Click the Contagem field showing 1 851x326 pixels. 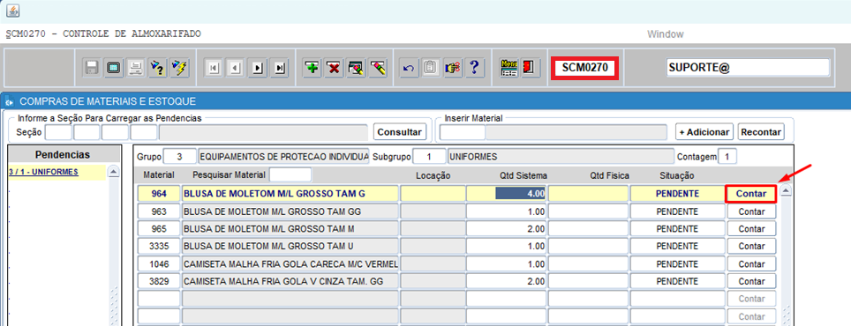(727, 157)
